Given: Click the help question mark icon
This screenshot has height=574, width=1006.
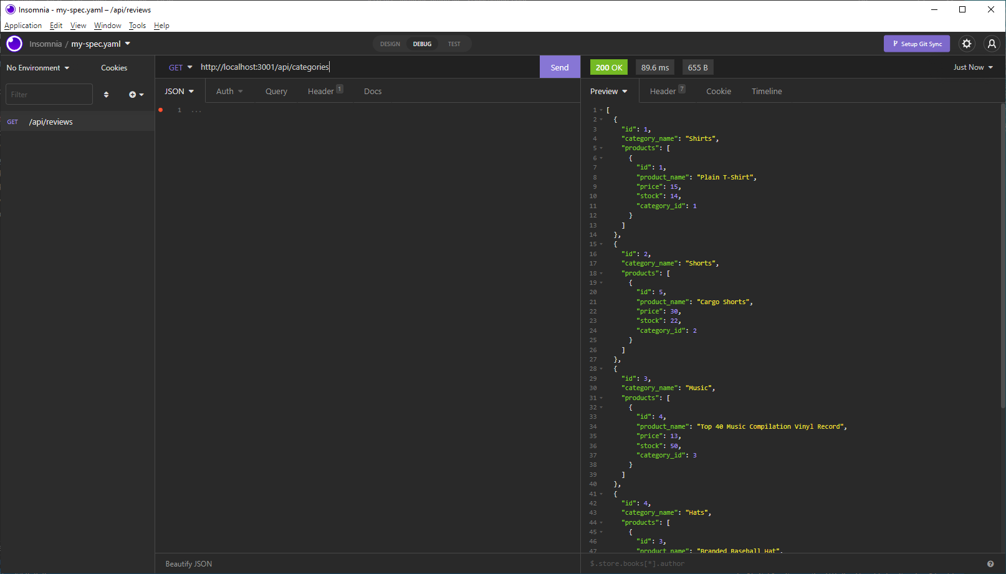Looking at the screenshot, I should 990,564.
